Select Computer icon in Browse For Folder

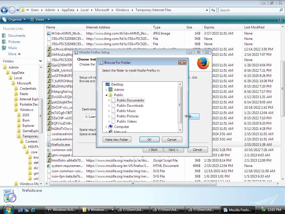point(110,127)
